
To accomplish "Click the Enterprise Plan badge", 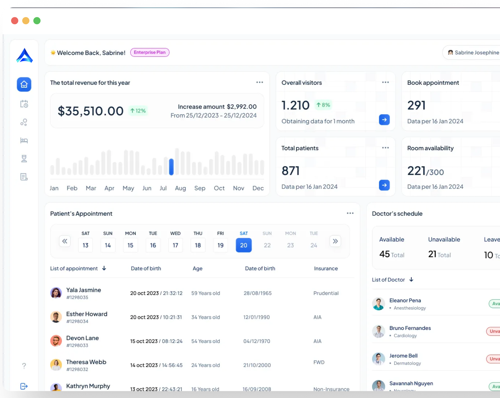I will coord(150,52).
